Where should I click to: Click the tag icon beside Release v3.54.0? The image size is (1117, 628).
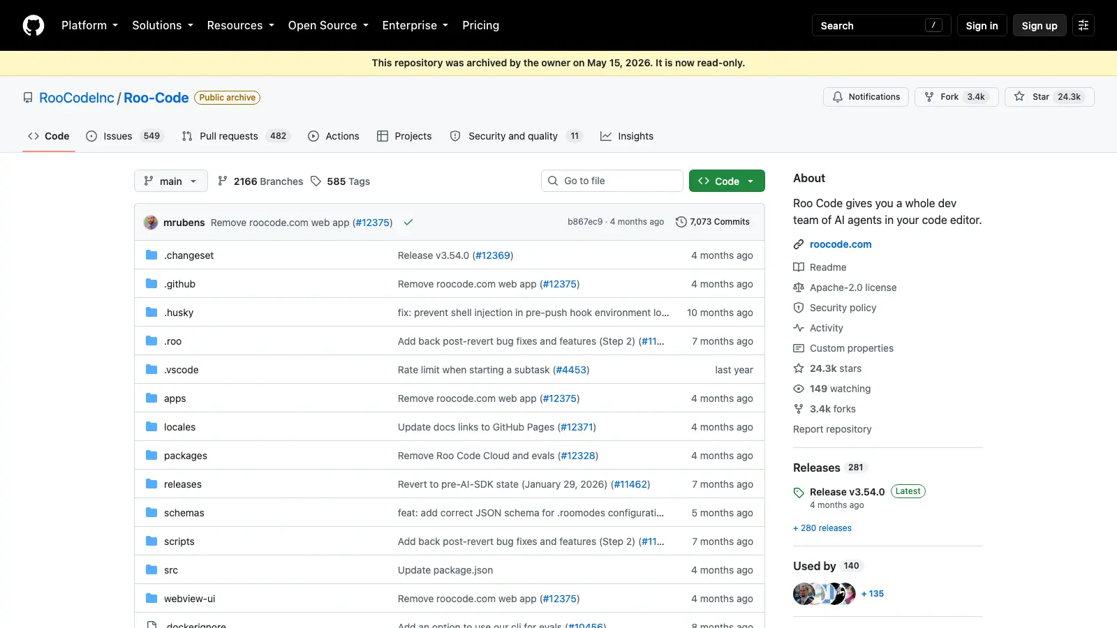pos(799,493)
